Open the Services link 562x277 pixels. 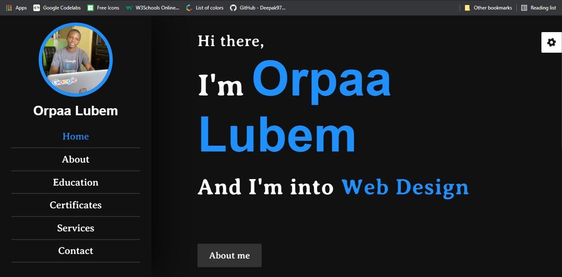pyautogui.click(x=76, y=228)
